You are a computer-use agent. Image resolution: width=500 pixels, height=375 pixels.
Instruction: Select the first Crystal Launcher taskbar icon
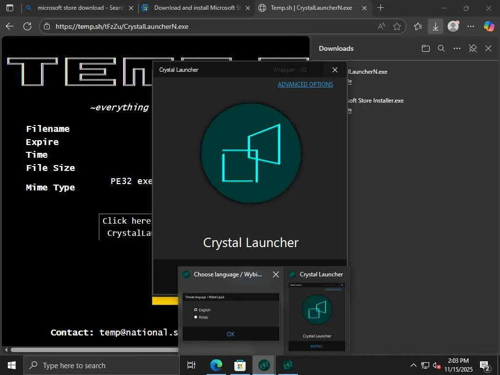pos(264,365)
